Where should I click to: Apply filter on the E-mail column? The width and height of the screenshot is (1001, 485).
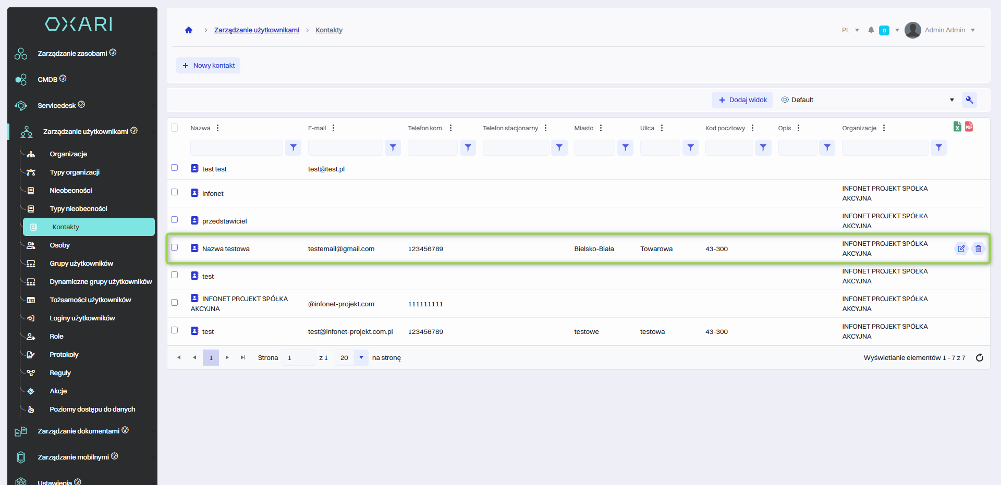coord(393,148)
